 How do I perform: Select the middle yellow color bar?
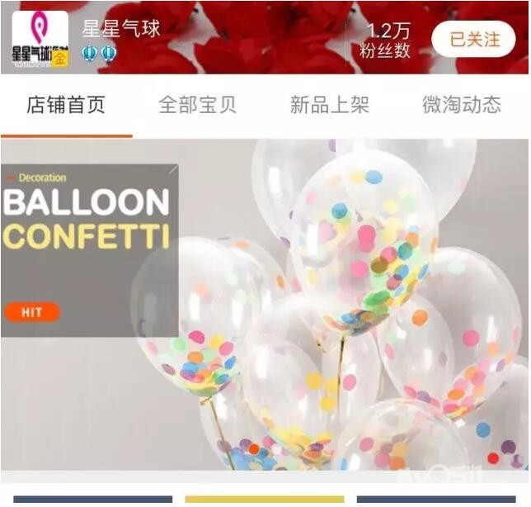265,500
